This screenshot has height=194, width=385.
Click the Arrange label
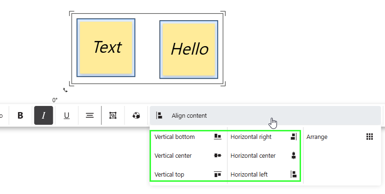coord(317,137)
